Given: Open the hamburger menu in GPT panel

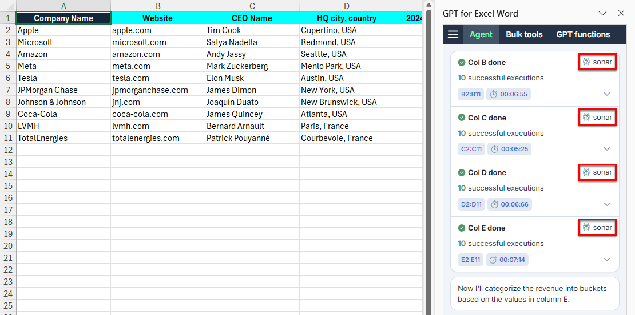Looking at the screenshot, I should tap(453, 34).
